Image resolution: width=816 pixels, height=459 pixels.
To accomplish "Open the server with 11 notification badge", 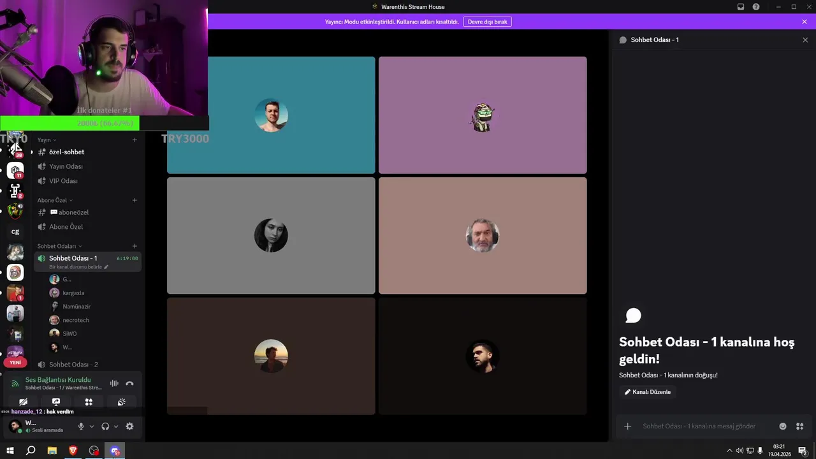I will (15, 170).
